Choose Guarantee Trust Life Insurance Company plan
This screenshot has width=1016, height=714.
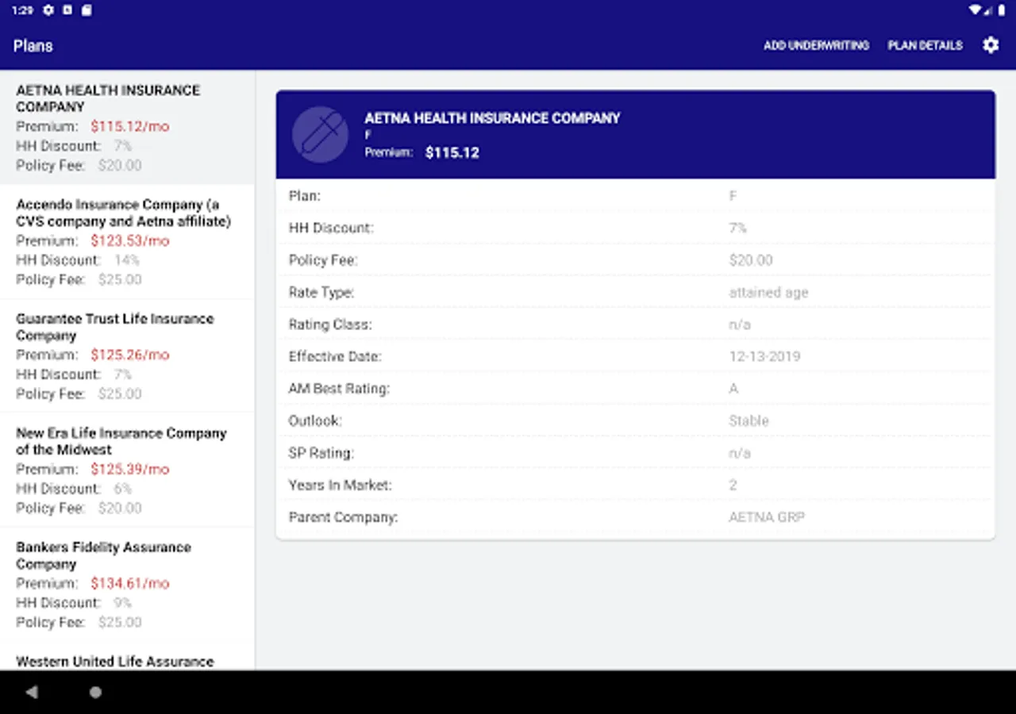127,356
